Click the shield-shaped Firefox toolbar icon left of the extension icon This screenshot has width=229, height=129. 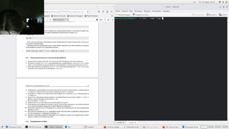pos(99,11)
